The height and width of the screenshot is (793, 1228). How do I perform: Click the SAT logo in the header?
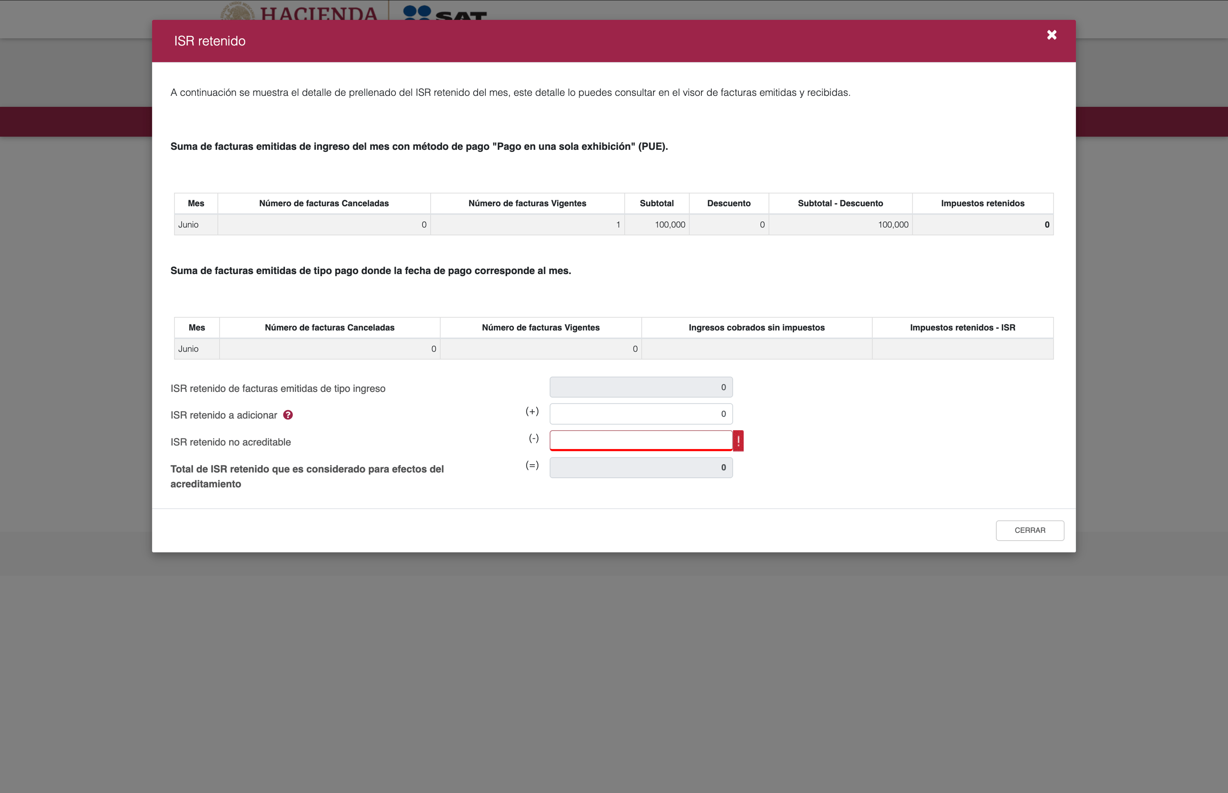445,12
